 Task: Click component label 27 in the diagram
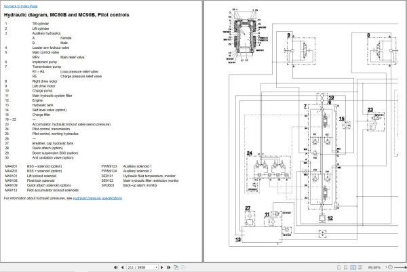click(x=248, y=208)
